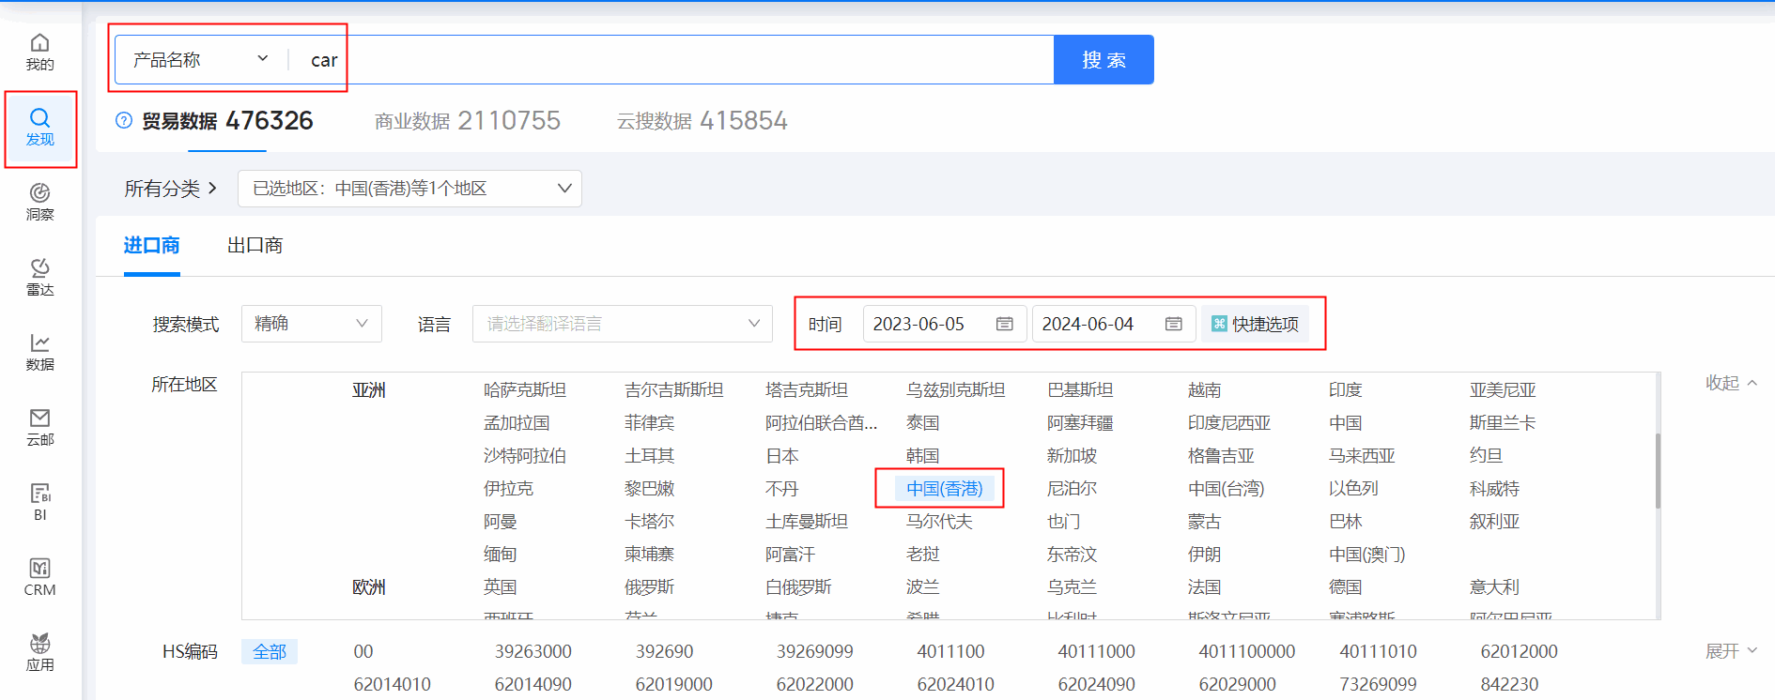The height and width of the screenshot is (700, 1775).
Task: Go to the 数据 data chart icon
Action: tap(39, 352)
